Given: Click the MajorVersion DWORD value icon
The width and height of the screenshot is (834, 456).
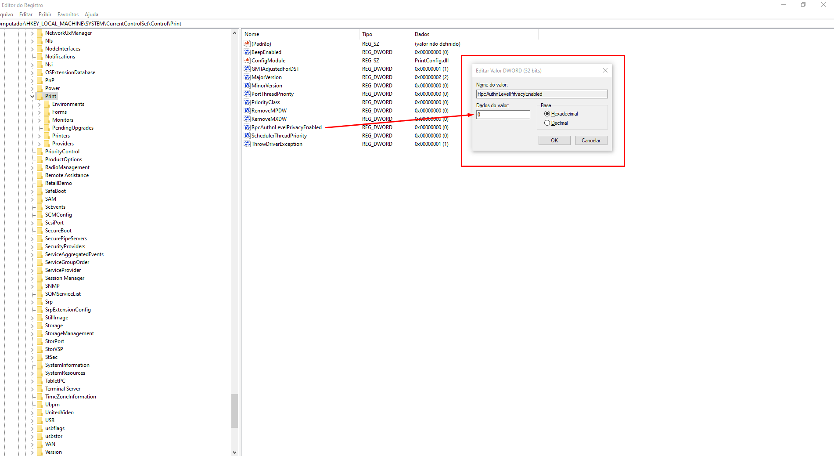Looking at the screenshot, I should click(x=247, y=77).
